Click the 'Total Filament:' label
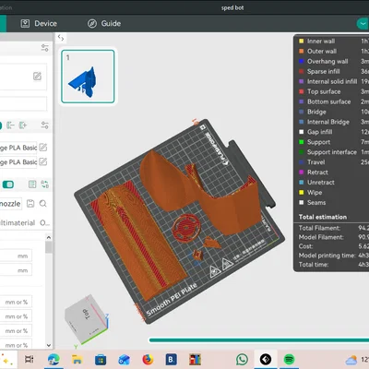The height and width of the screenshot is (369, 369). tap(319, 228)
